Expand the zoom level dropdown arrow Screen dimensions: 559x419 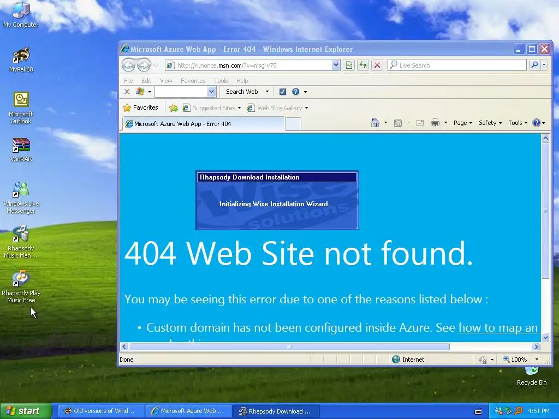click(x=537, y=360)
